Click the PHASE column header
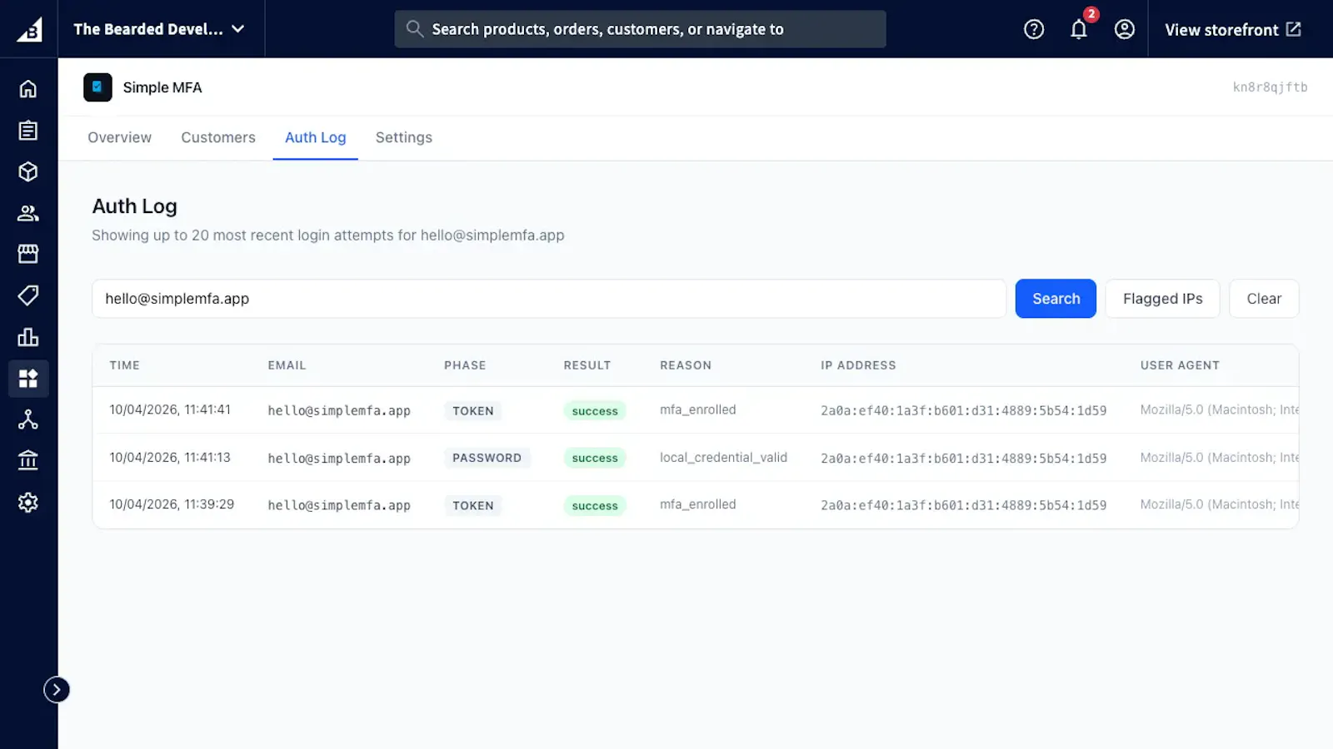 coord(465,365)
